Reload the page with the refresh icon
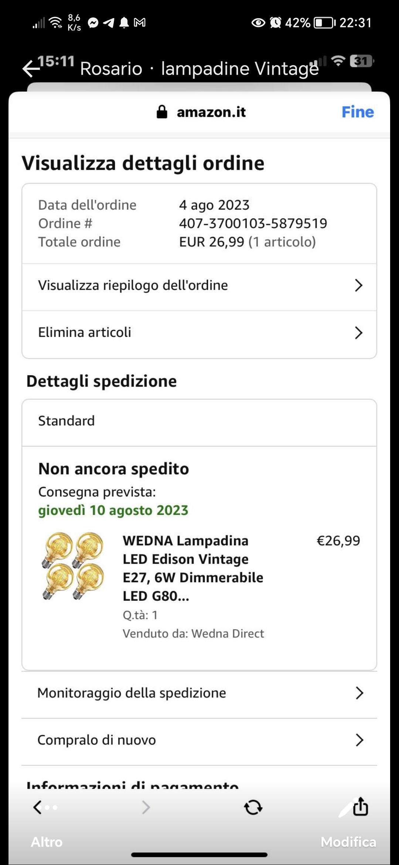Image resolution: width=399 pixels, height=865 pixels. (x=253, y=807)
